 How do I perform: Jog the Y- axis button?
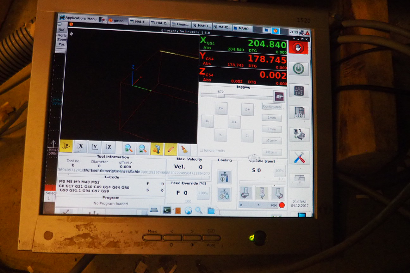click(221, 135)
